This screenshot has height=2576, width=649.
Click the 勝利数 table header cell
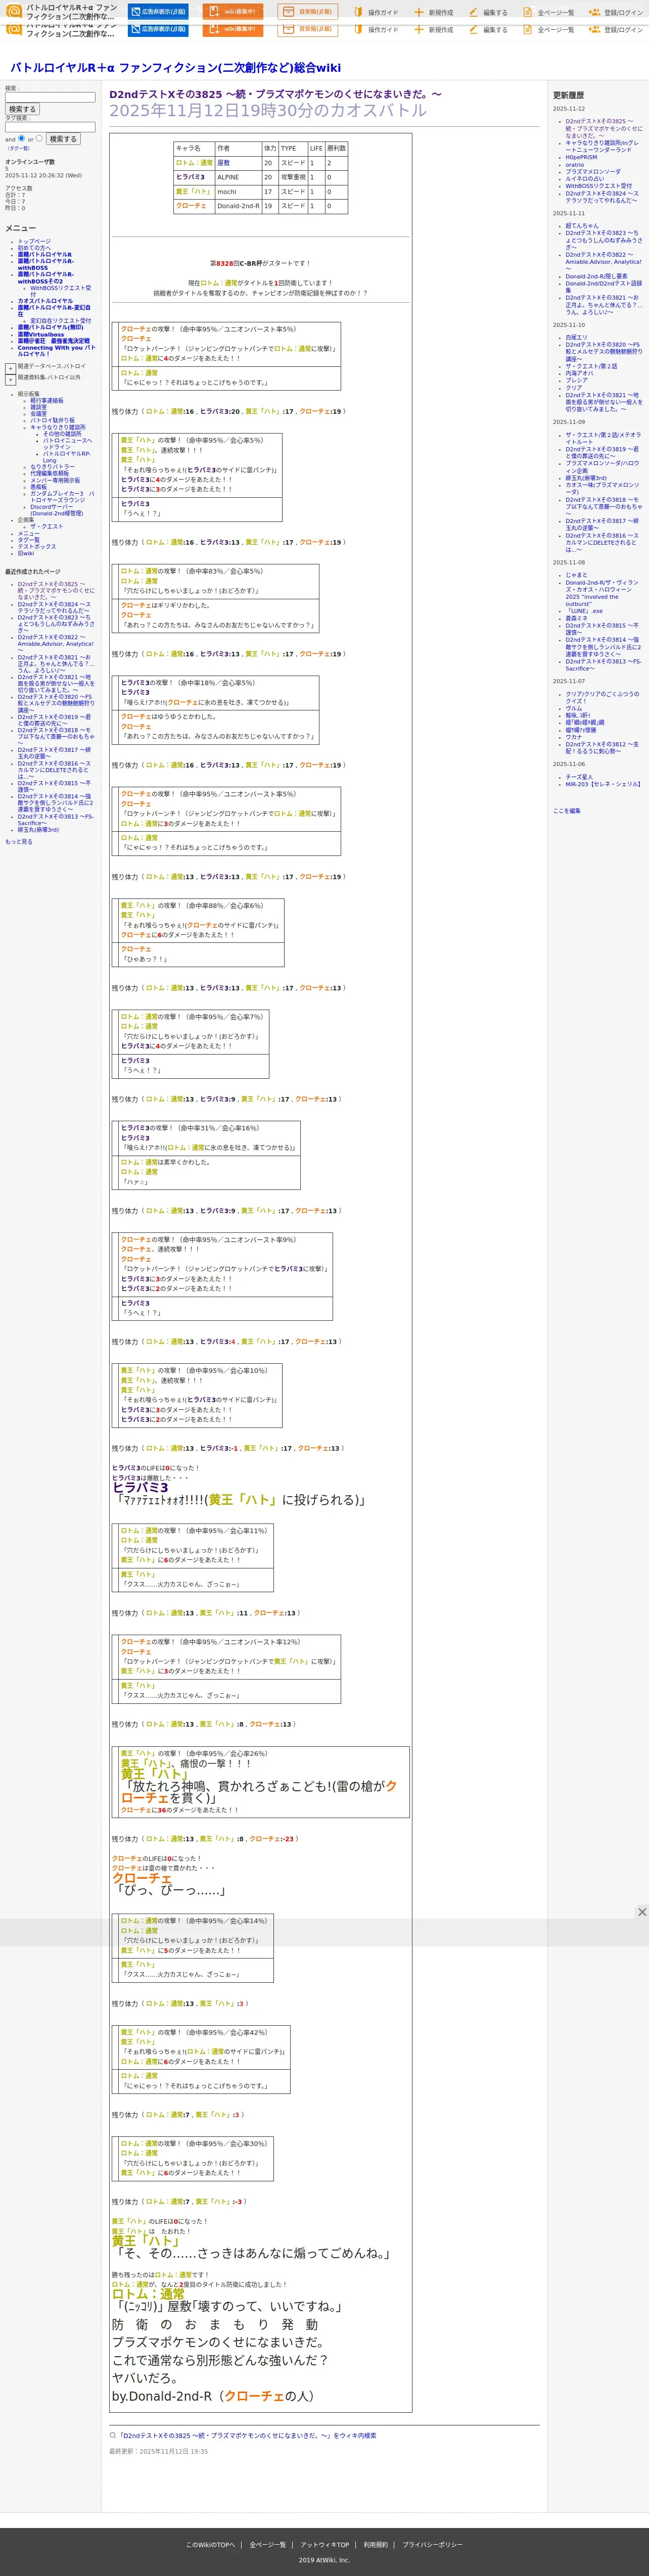(336, 148)
